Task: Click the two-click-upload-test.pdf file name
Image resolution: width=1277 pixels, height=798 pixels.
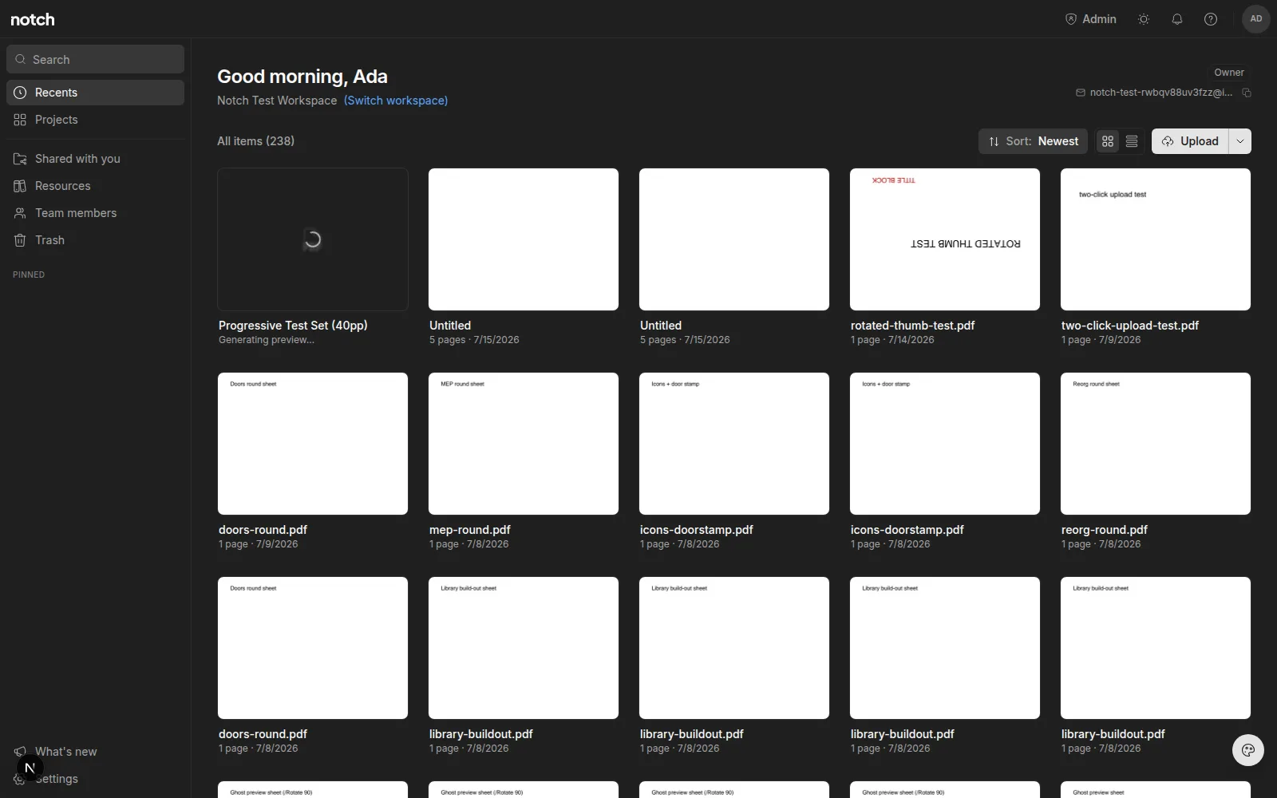Action: click(1130, 326)
